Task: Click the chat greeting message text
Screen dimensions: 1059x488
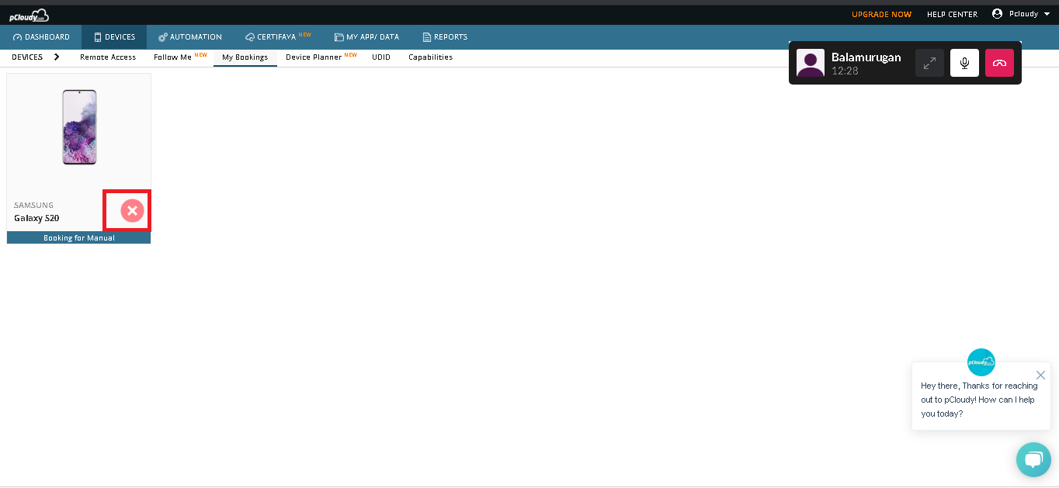Action: (x=978, y=400)
